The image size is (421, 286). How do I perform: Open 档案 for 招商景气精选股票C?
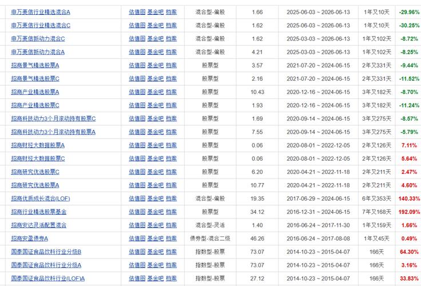click(171, 79)
